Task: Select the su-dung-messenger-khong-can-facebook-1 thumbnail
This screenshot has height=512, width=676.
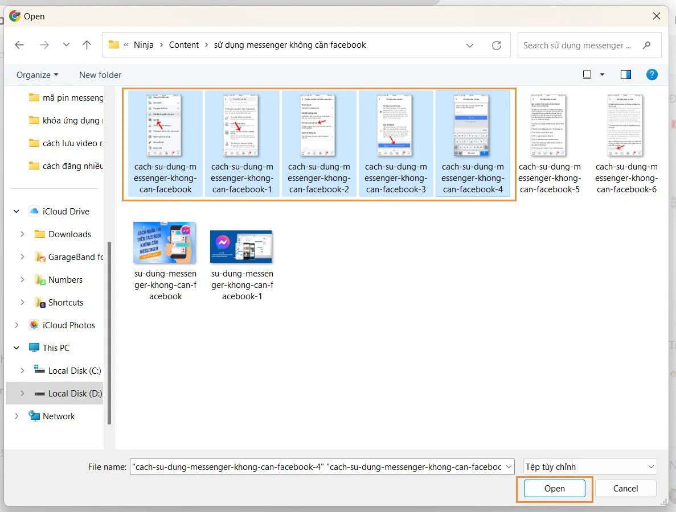Action: tap(241, 247)
